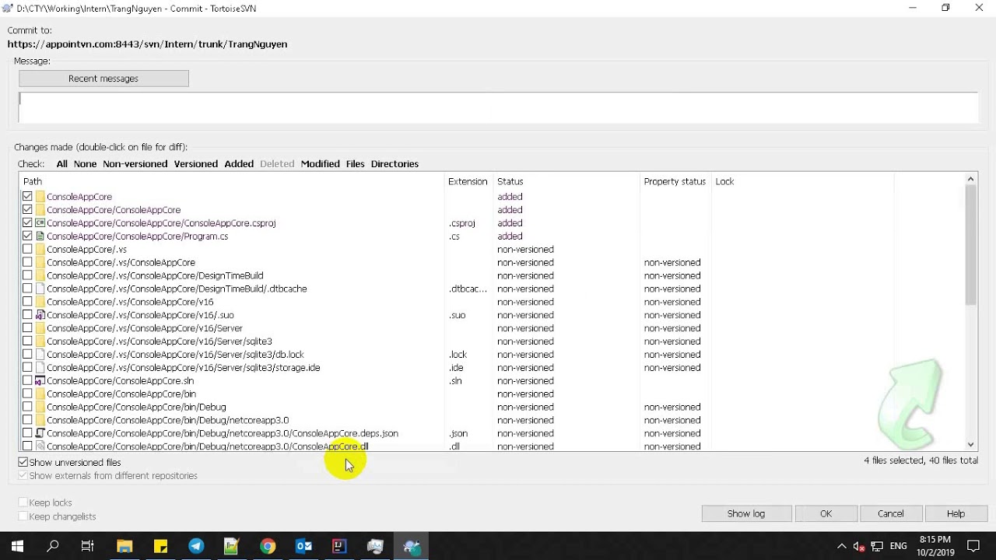The width and height of the screenshot is (996, 560).
Task: Click the muted volume tray icon
Action: [x=859, y=547]
